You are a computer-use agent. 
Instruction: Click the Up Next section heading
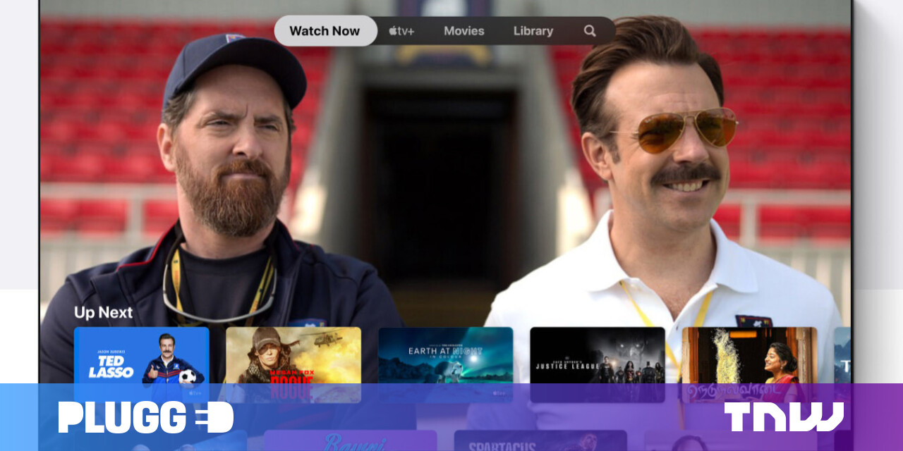tap(103, 312)
